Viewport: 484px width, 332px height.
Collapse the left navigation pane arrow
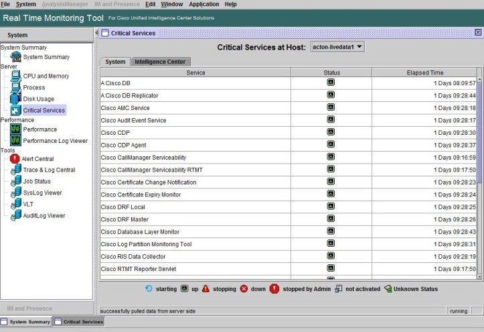click(x=96, y=32)
